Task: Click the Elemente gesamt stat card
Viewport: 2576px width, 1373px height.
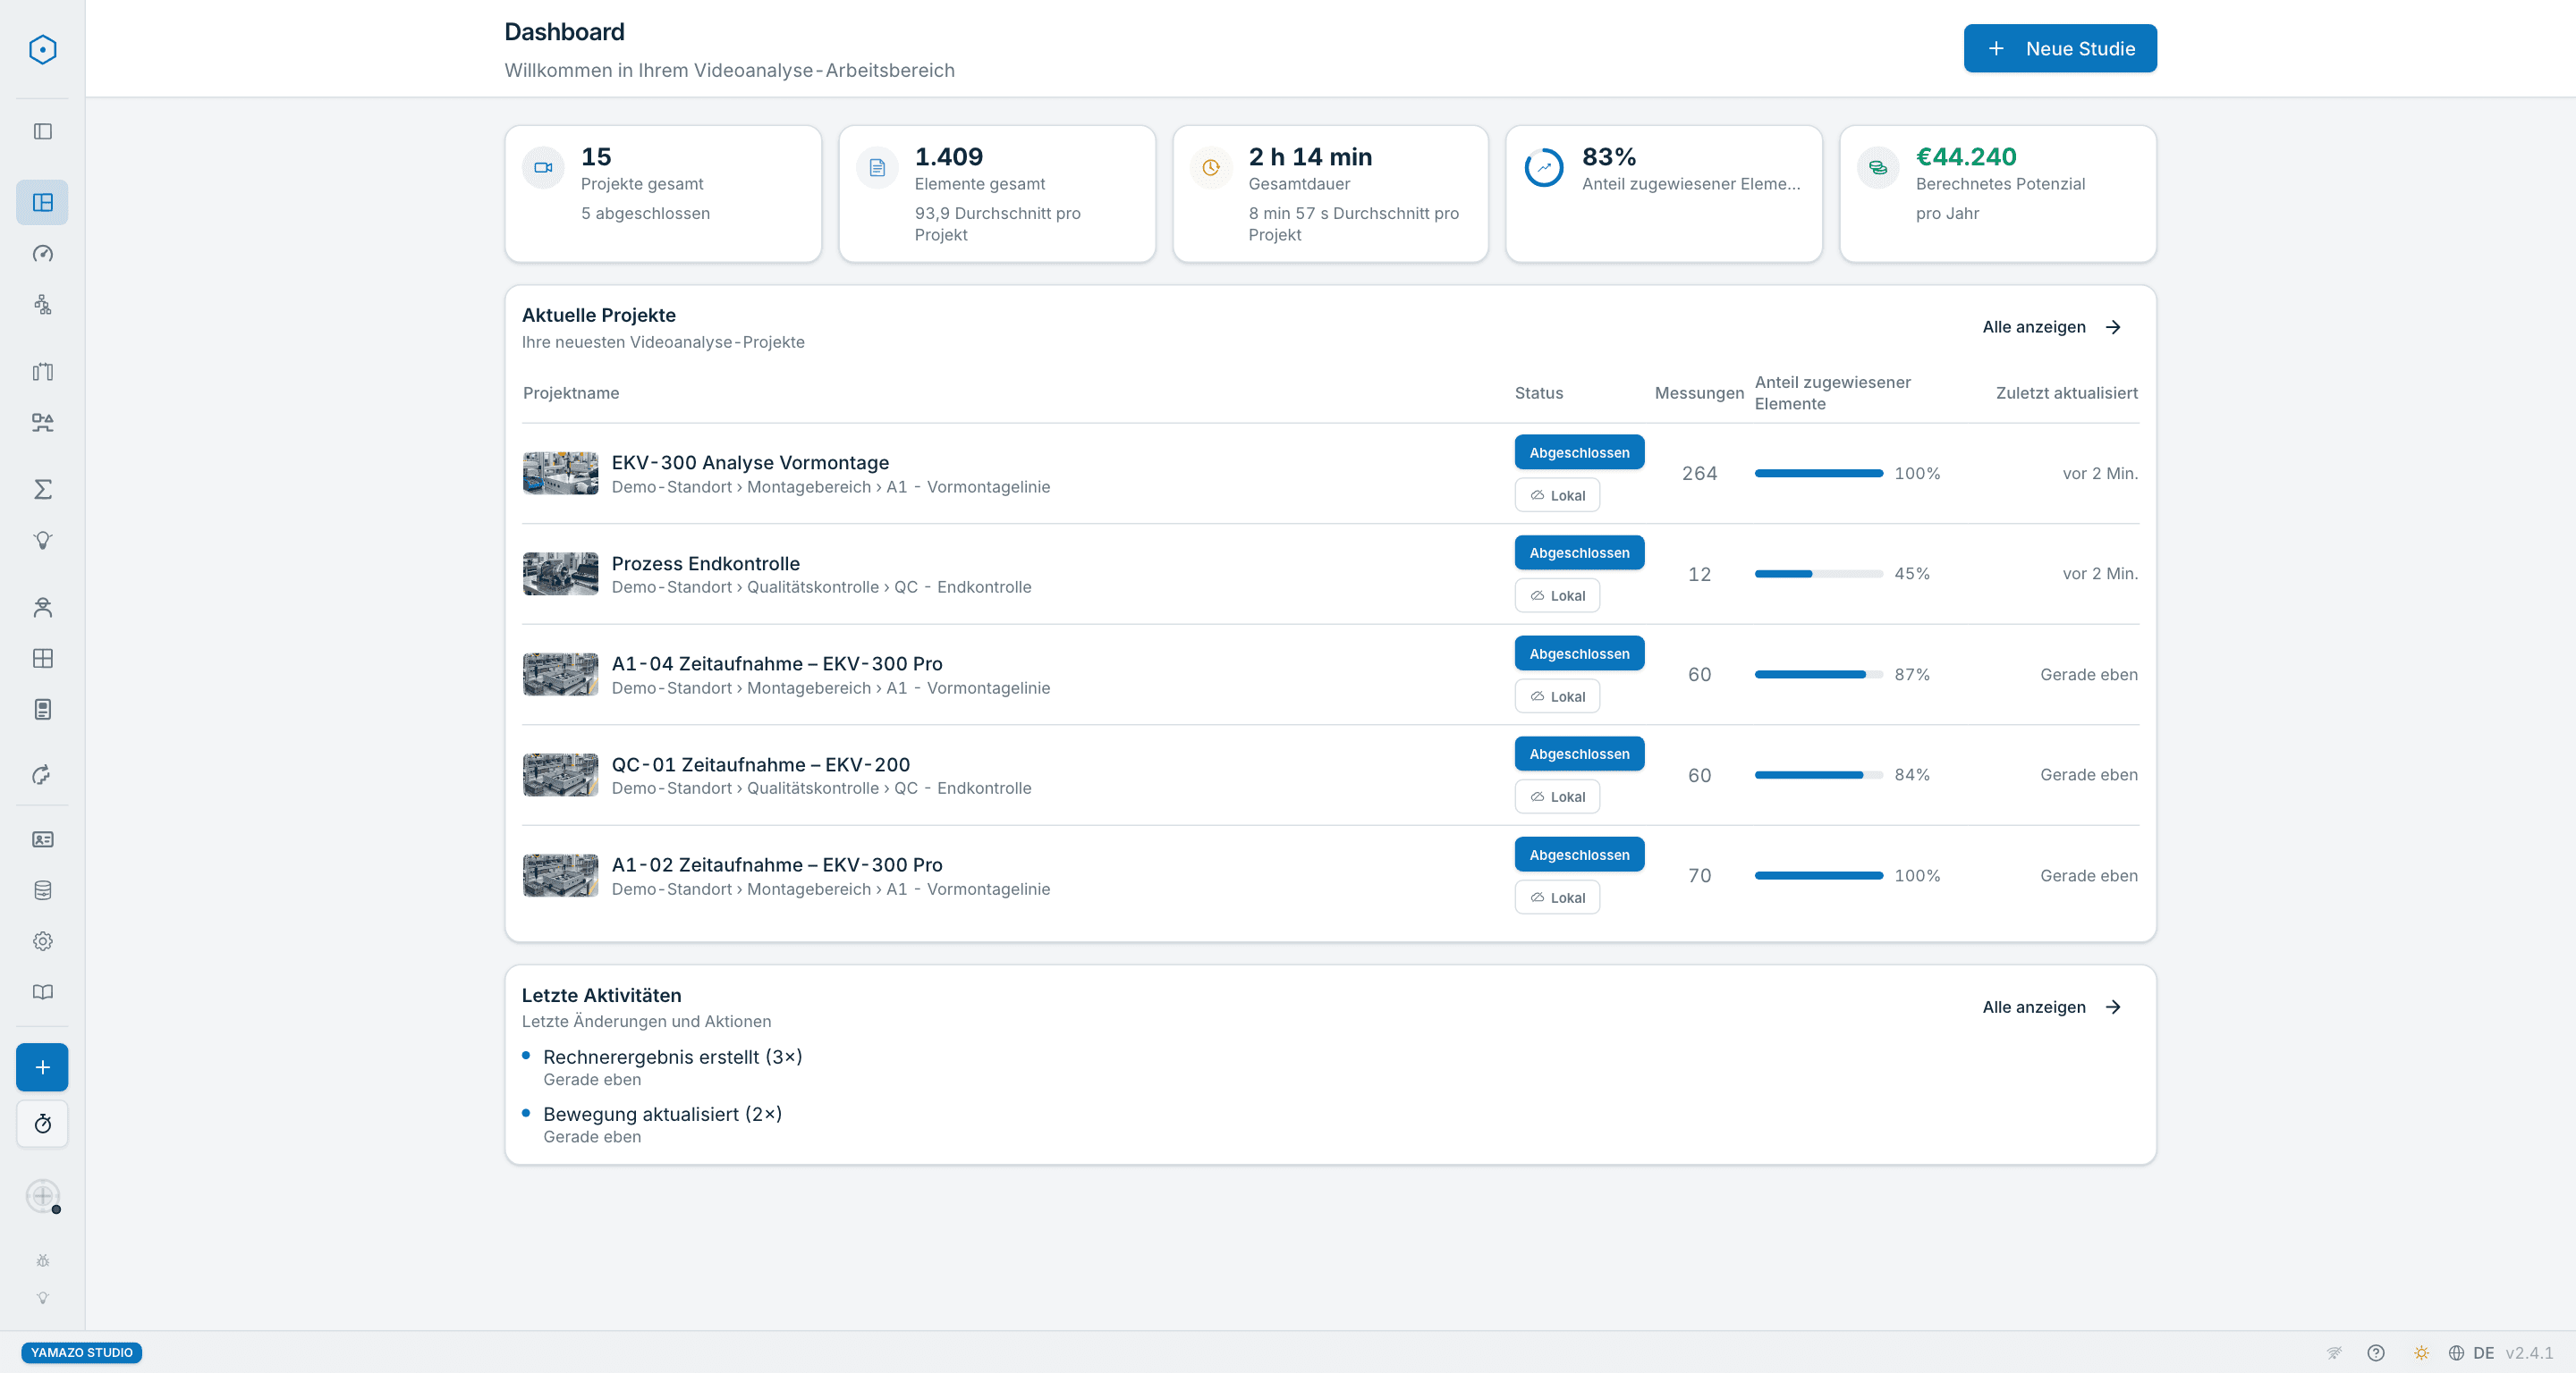Action: coord(997,194)
